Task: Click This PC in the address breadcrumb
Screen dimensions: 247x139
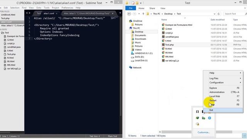Action: (156, 14)
